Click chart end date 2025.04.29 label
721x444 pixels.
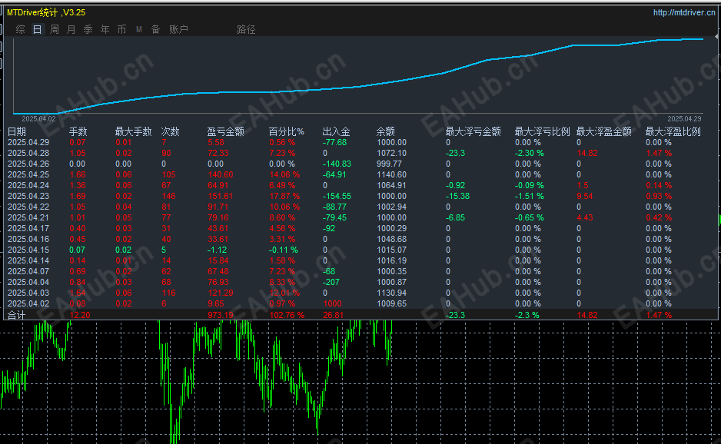click(684, 118)
